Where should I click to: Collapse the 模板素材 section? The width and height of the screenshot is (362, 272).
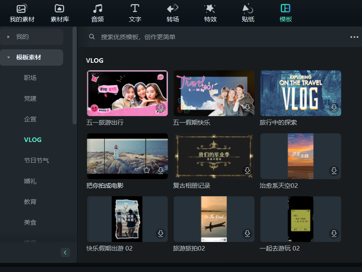click(8, 57)
